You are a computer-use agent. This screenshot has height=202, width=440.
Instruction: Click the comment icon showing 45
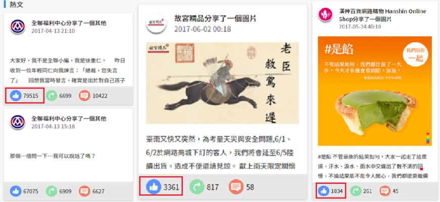[385, 191]
